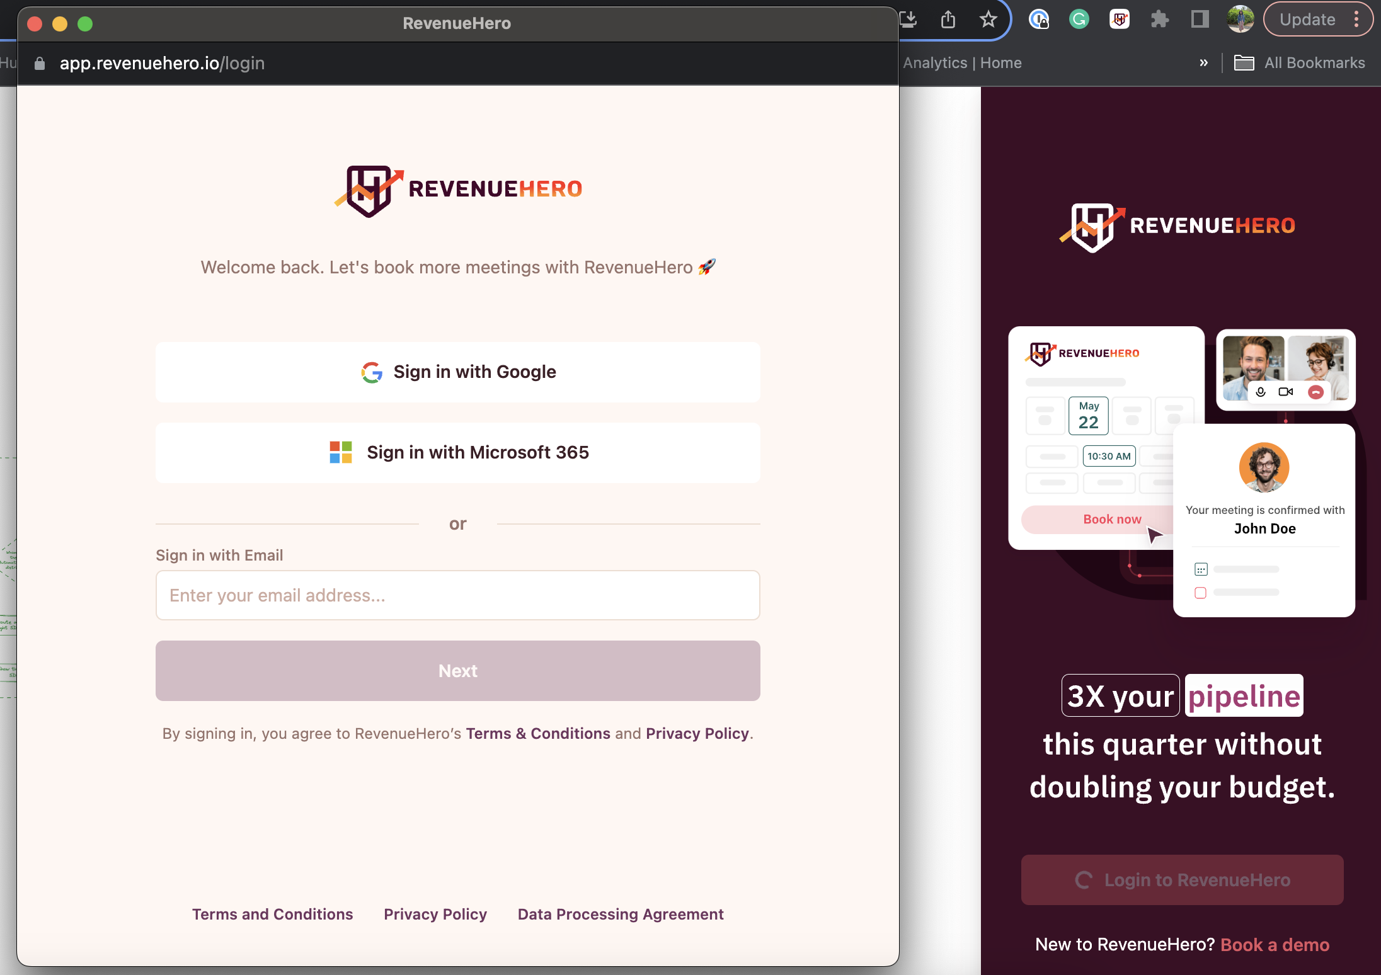This screenshot has width=1381, height=975.
Task: Click Sign in with Google button
Action: point(458,372)
